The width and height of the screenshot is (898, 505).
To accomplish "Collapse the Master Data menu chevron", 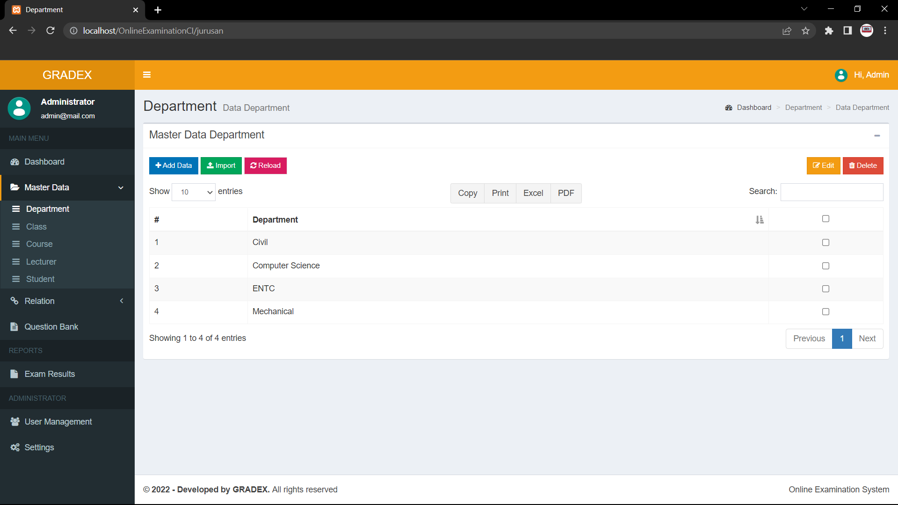I will click(x=121, y=188).
